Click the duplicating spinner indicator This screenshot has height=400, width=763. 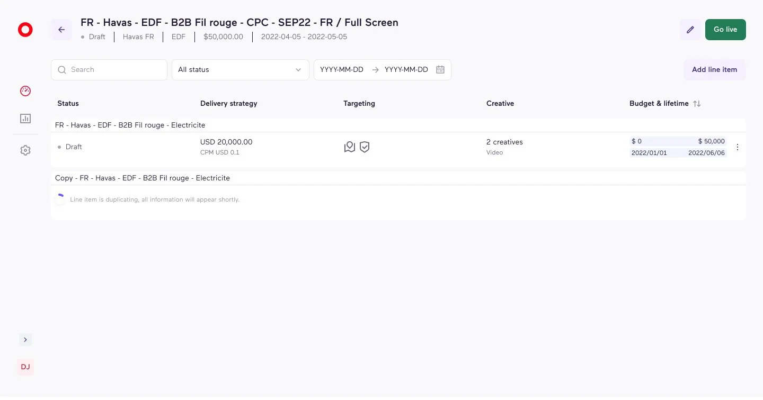click(59, 199)
